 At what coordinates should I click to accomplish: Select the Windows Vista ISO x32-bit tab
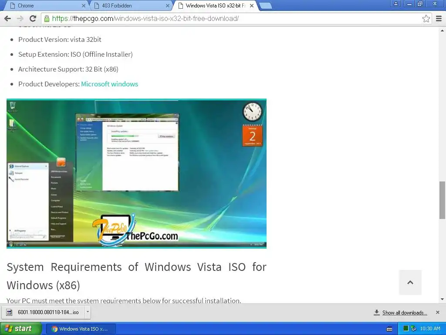tap(215, 5)
